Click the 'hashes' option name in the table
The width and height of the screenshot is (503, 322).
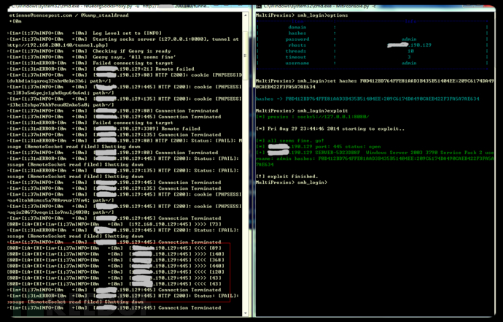click(297, 33)
